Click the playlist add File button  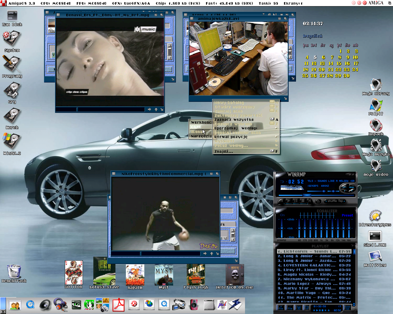coord(281,308)
